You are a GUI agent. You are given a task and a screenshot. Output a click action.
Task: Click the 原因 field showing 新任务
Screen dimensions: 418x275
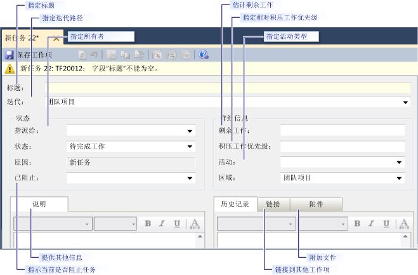tap(131, 163)
